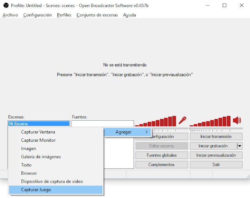Screen dimensions: 250x198
Task: Mute the desktop speaker icon
Action: coord(237,120)
